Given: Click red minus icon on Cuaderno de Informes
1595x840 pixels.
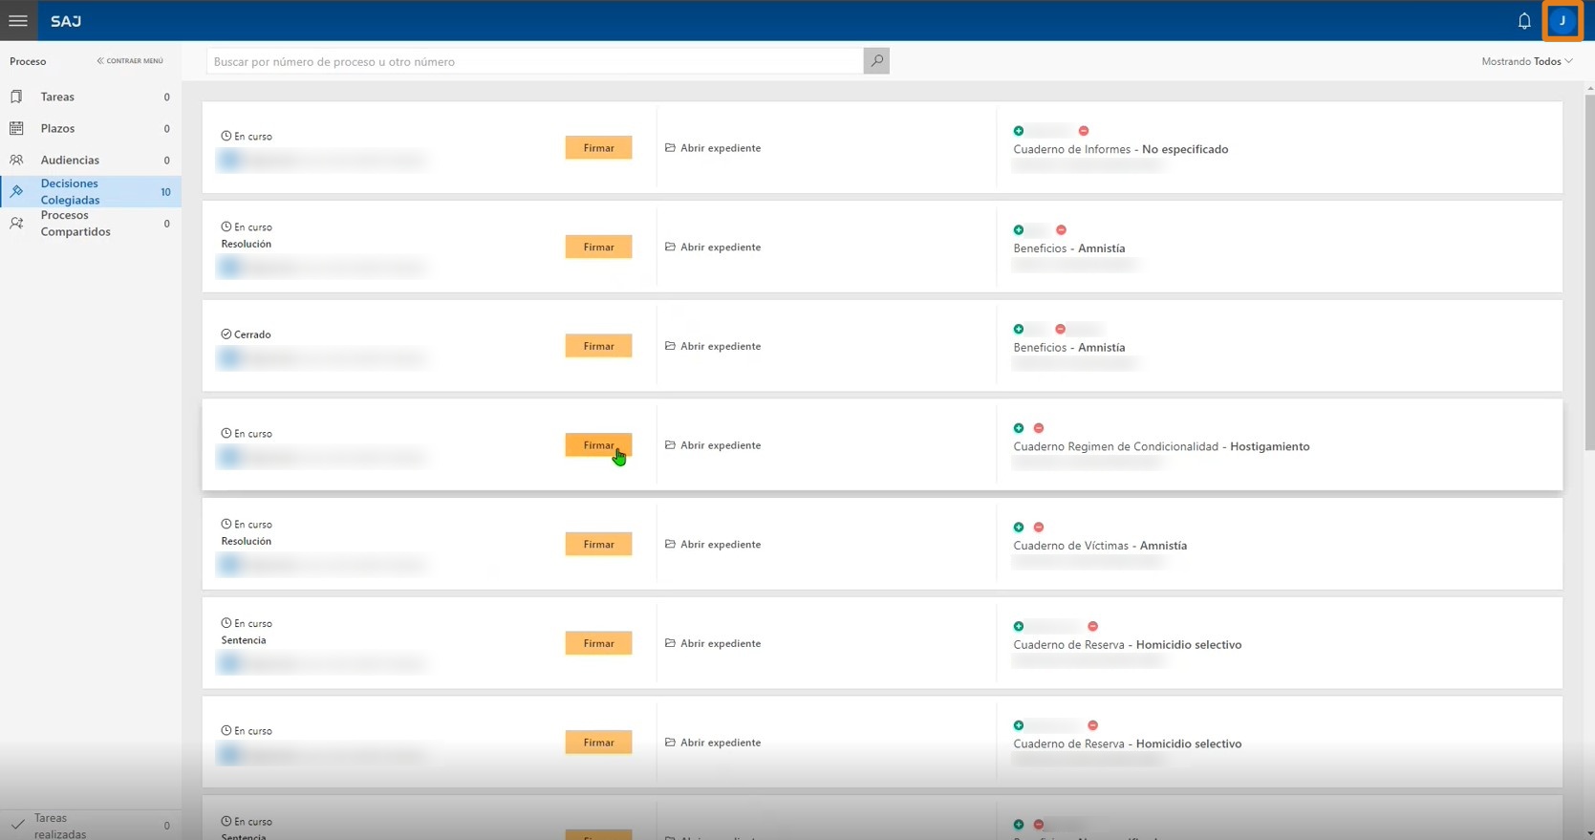Looking at the screenshot, I should click(x=1084, y=131).
